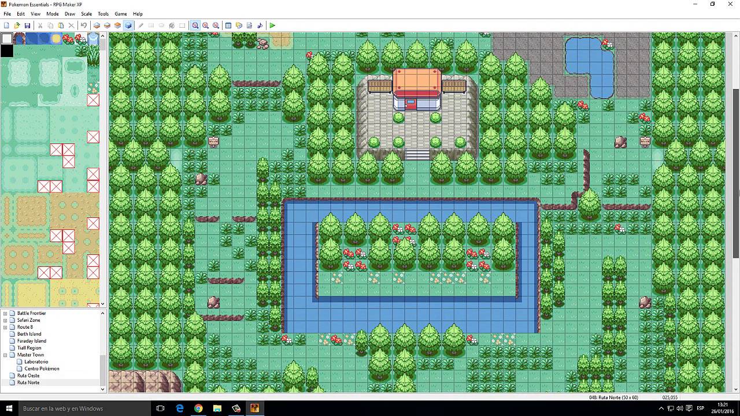Open the Tools menu
The image size is (740, 416).
pyautogui.click(x=103, y=14)
